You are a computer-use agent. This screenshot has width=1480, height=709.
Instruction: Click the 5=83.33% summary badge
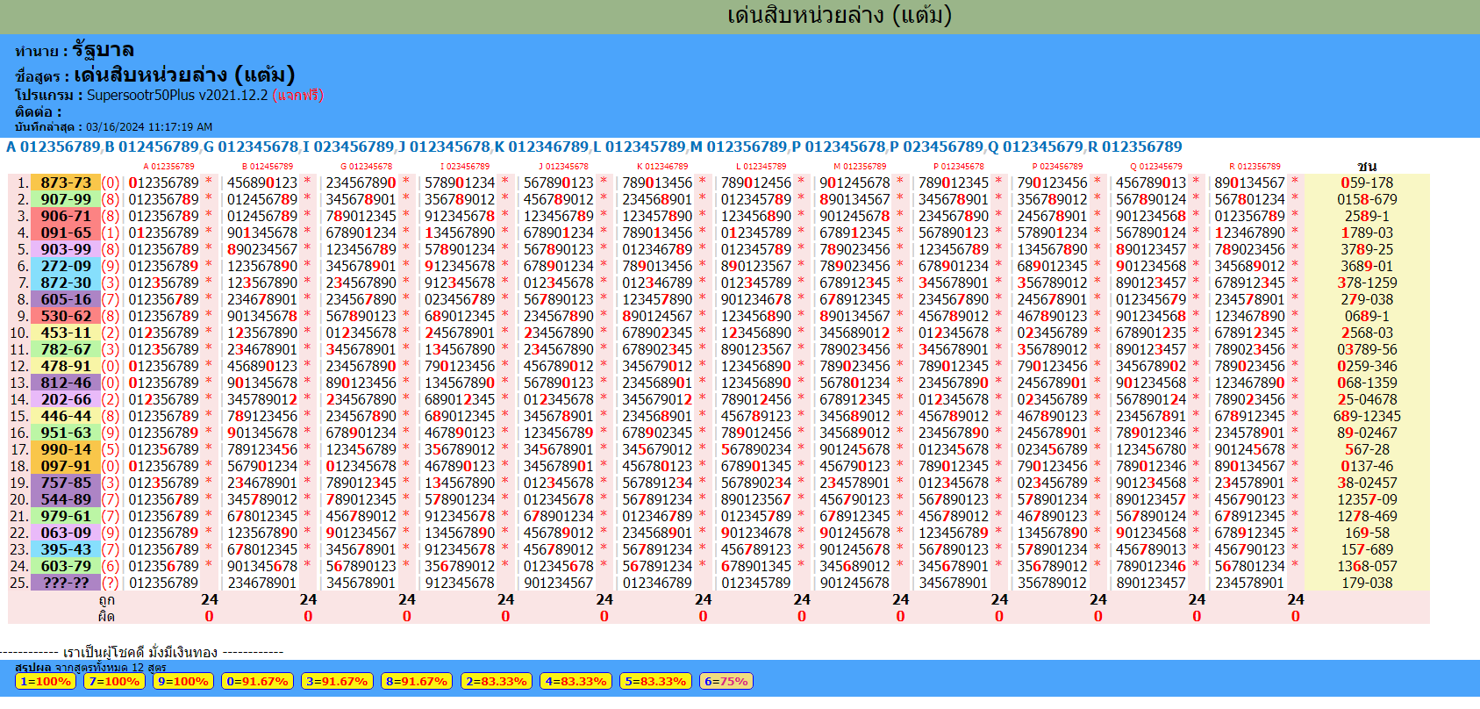click(655, 681)
